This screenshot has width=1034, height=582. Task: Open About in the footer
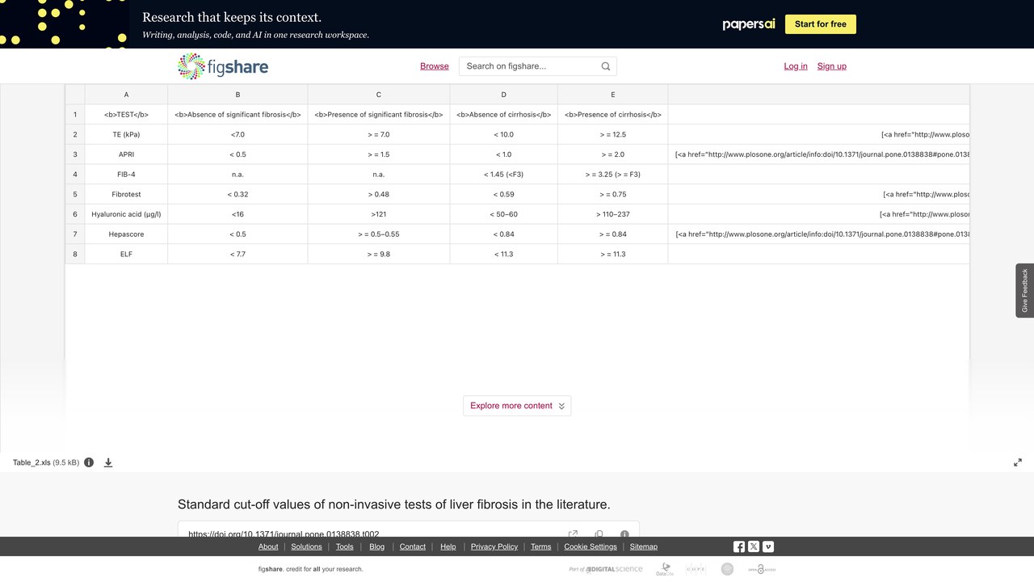click(x=268, y=546)
